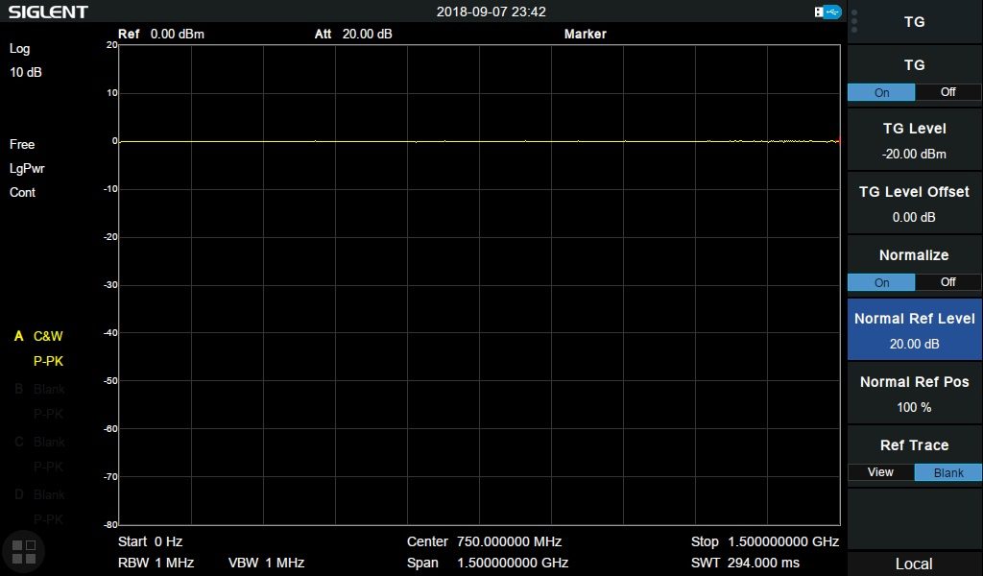Turn Normalize Off

coord(947,282)
